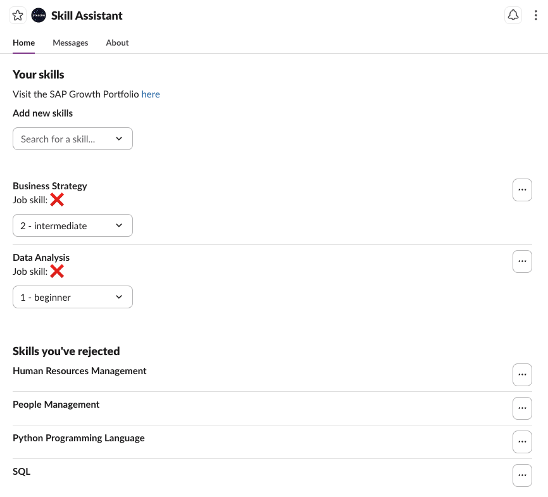Open options for People Management
548x497 pixels.
pyautogui.click(x=522, y=408)
